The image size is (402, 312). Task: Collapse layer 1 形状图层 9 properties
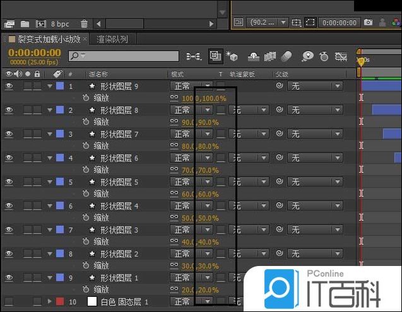click(50, 86)
